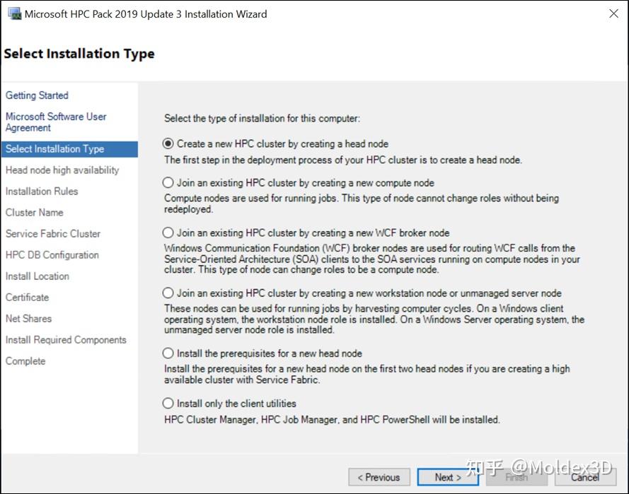Image resolution: width=629 pixels, height=494 pixels.
Task: Click the Install Required Components step
Action: point(66,340)
